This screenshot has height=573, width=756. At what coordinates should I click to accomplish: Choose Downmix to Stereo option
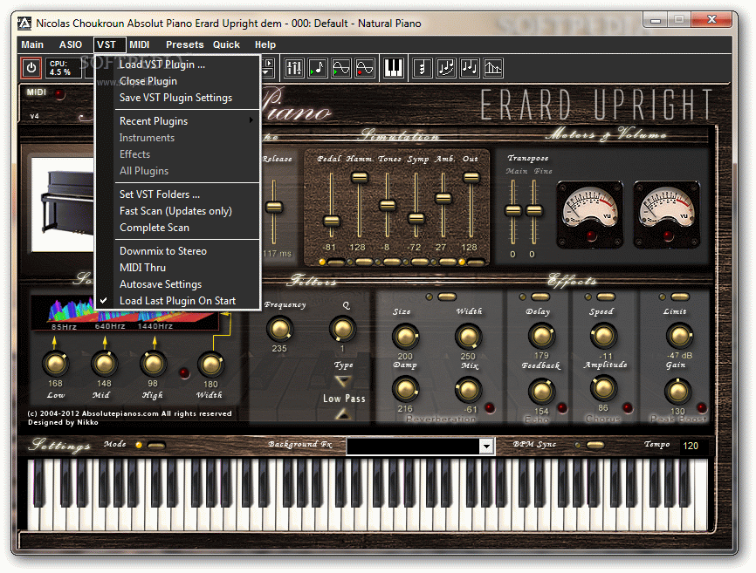click(x=177, y=251)
